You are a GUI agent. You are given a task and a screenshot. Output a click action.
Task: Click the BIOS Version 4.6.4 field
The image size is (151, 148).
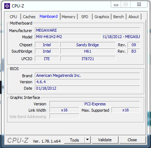[x=88, y=82]
